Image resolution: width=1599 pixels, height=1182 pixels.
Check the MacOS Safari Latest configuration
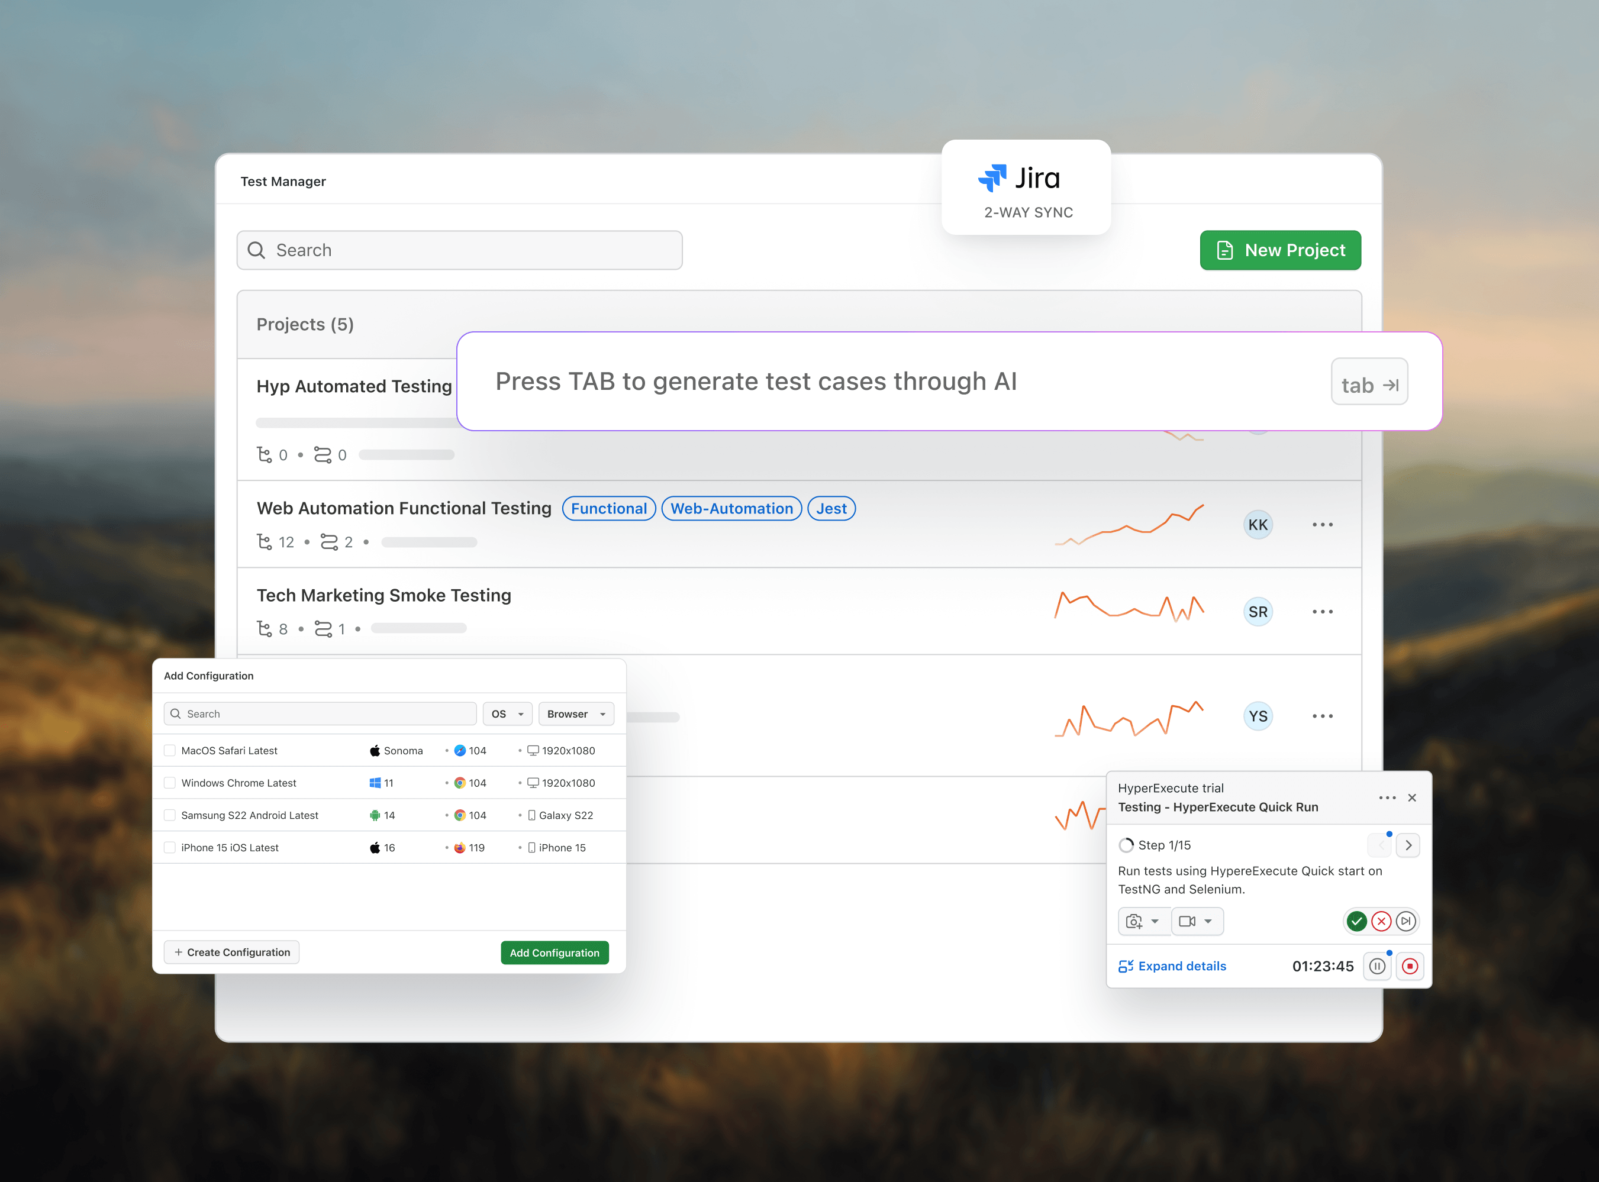point(170,751)
